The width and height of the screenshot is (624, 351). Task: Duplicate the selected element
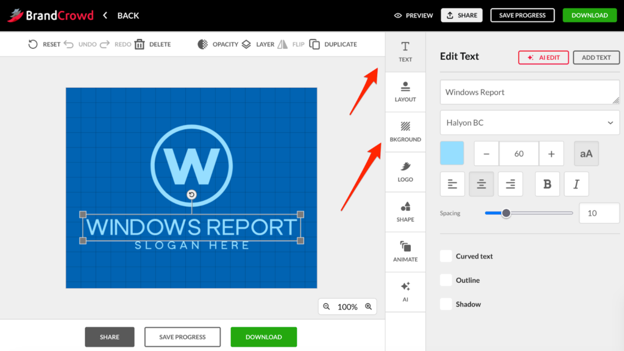tap(333, 44)
